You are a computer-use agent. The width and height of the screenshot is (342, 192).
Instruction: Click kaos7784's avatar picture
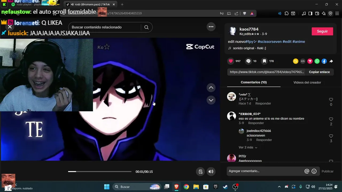tap(233, 31)
